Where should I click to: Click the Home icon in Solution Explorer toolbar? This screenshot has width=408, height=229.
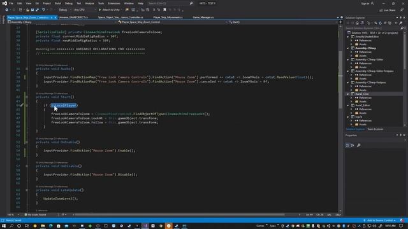click(357, 23)
